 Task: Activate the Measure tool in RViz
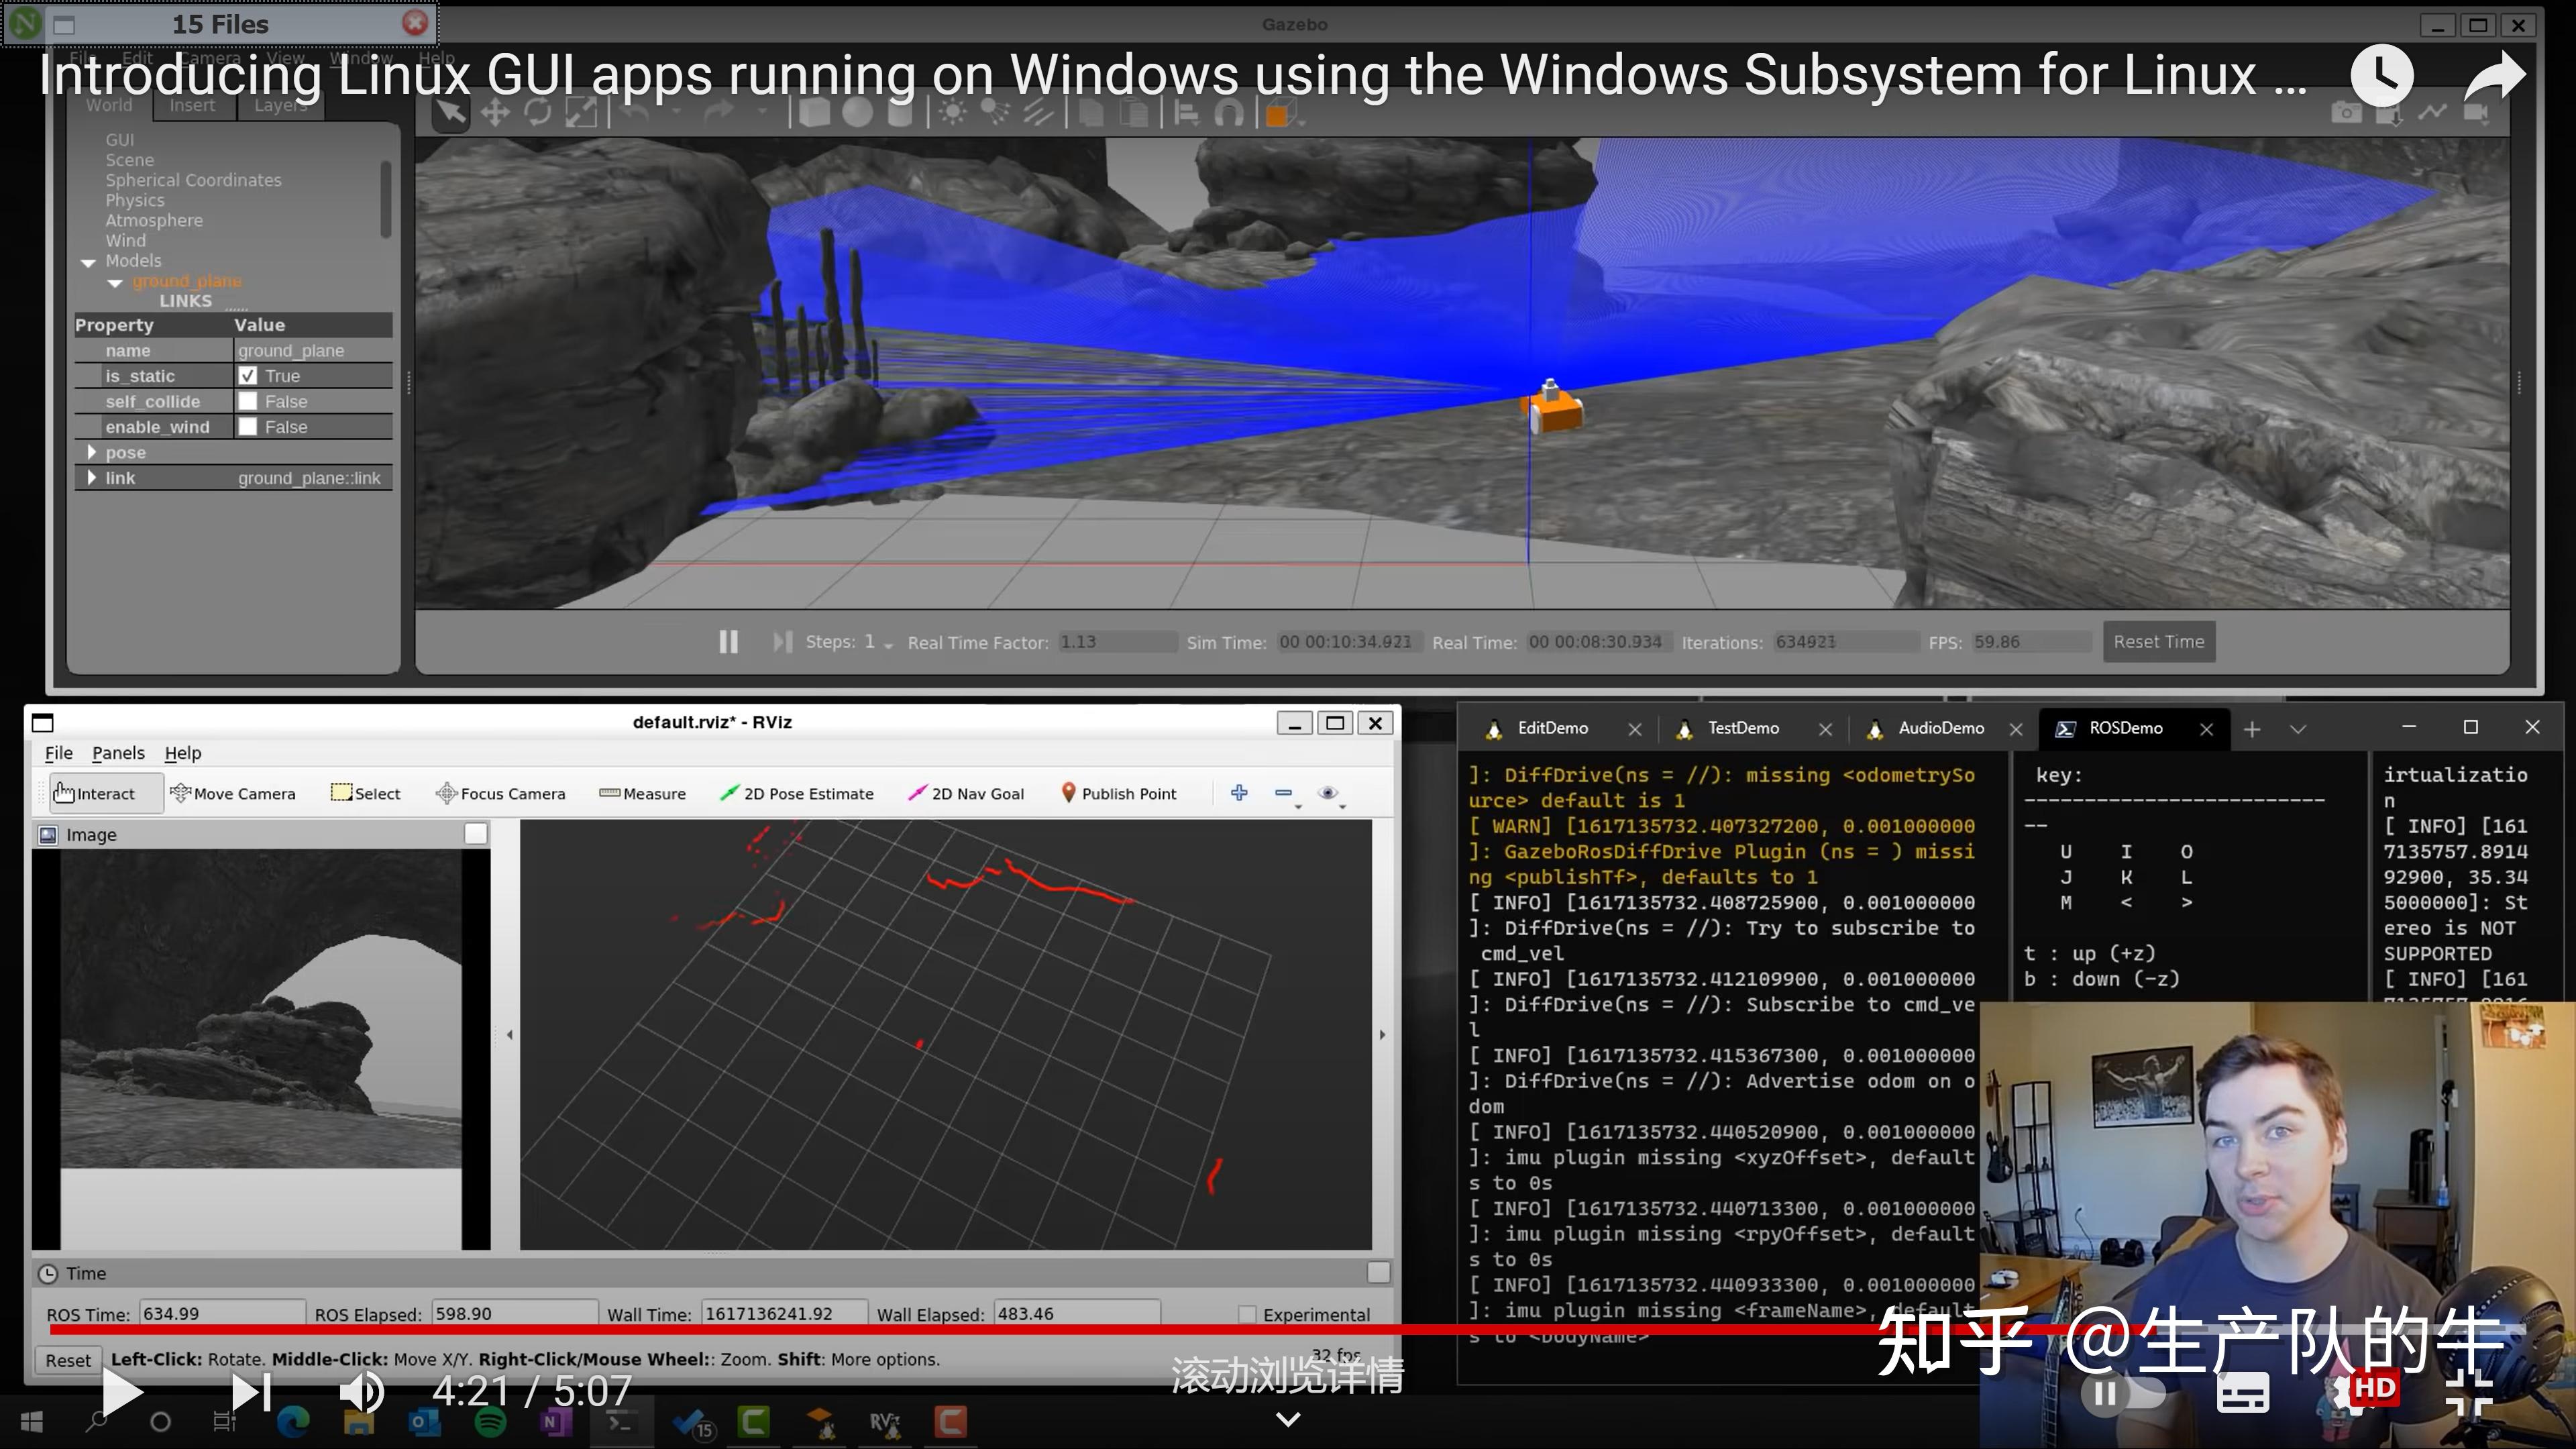pyautogui.click(x=643, y=793)
